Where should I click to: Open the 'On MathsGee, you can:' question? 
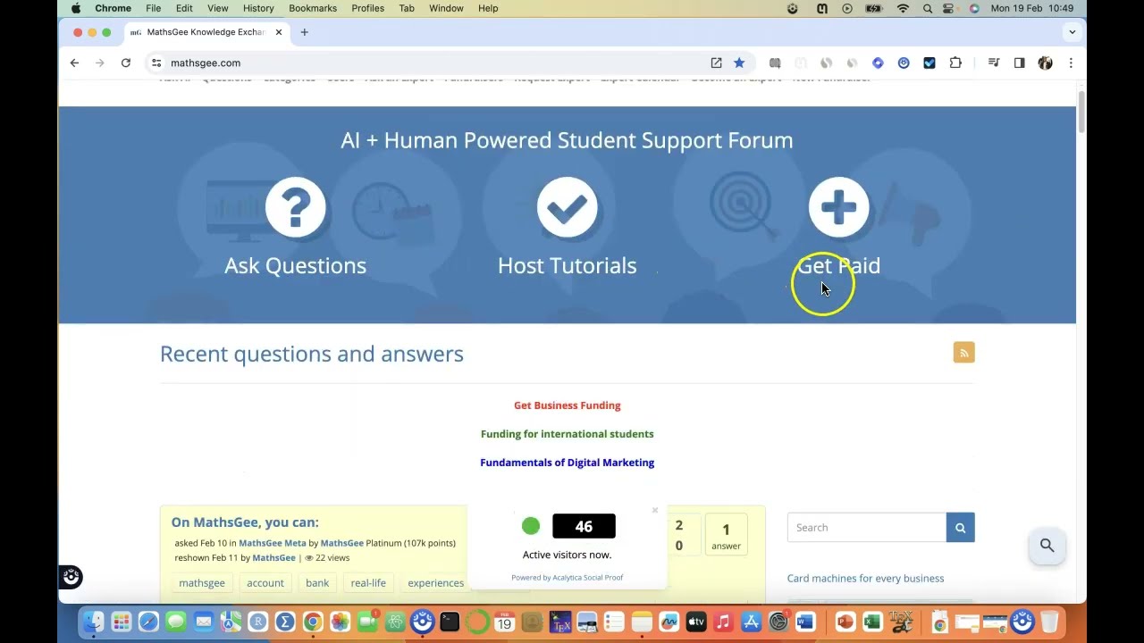[245, 522]
